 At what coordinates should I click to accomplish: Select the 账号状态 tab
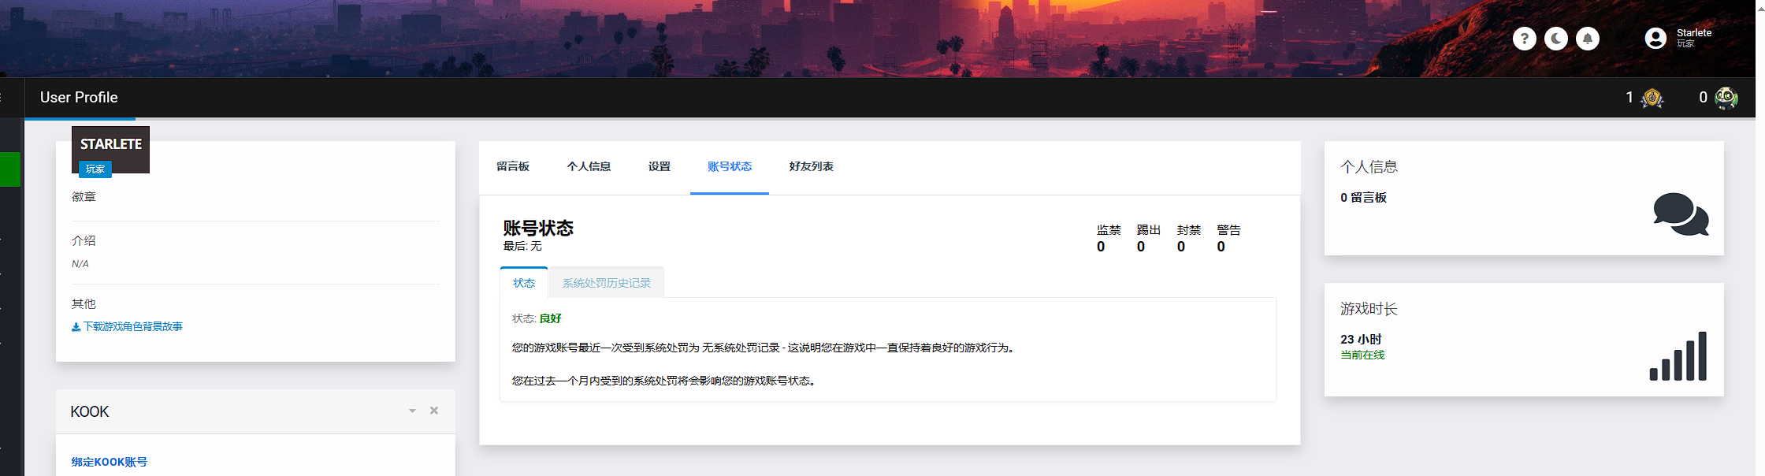coord(730,166)
